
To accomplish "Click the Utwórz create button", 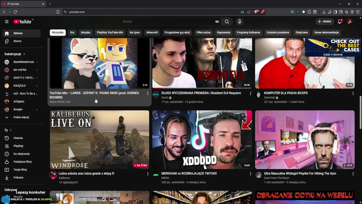I will pyautogui.click(x=324, y=22).
